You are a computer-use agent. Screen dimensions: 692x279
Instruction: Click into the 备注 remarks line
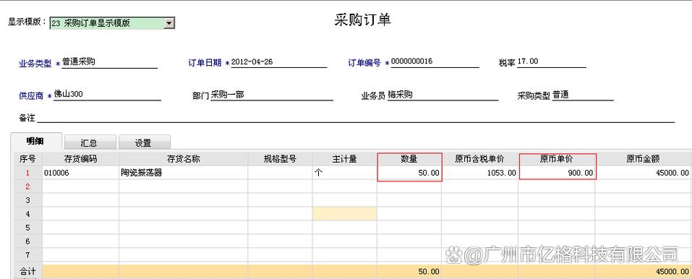[356, 118]
